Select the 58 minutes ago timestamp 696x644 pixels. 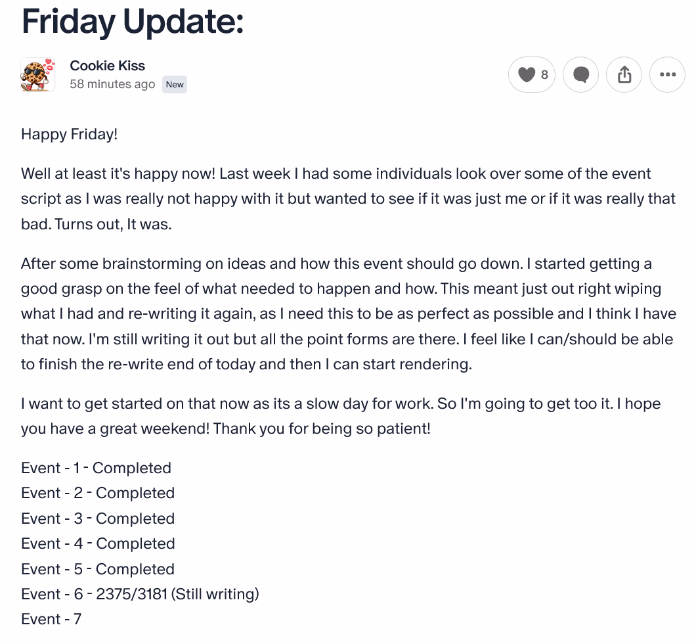(x=112, y=84)
